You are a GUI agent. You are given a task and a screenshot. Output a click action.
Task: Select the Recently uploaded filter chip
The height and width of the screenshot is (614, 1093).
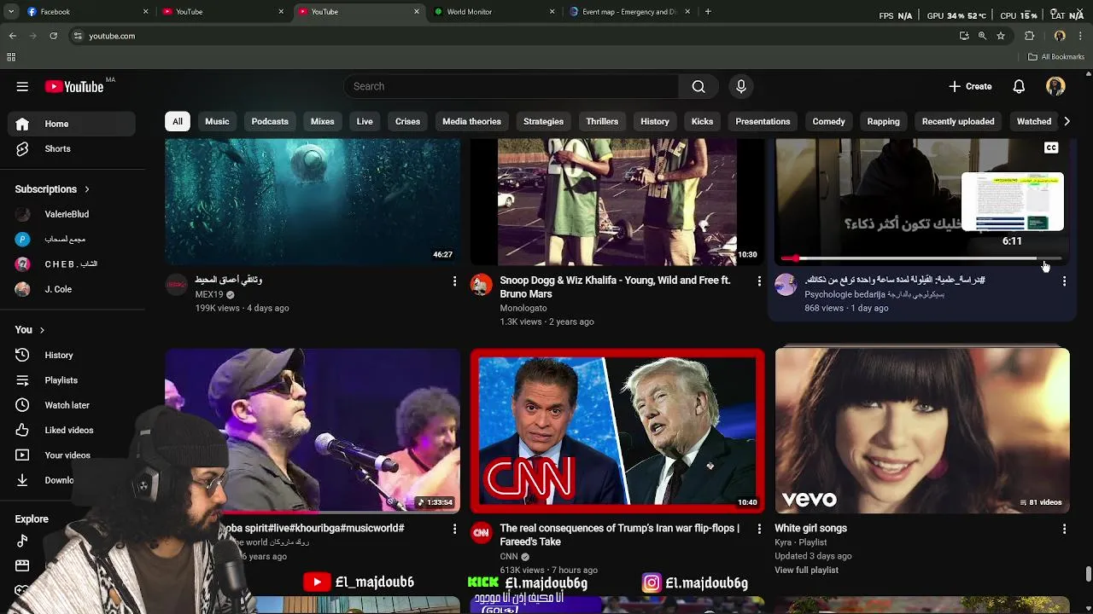point(958,121)
